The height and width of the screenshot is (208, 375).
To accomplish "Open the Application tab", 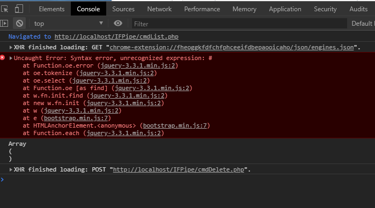I will coord(285,9).
